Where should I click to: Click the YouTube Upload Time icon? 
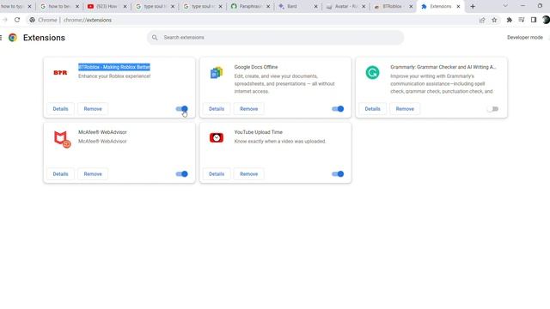tap(217, 137)
